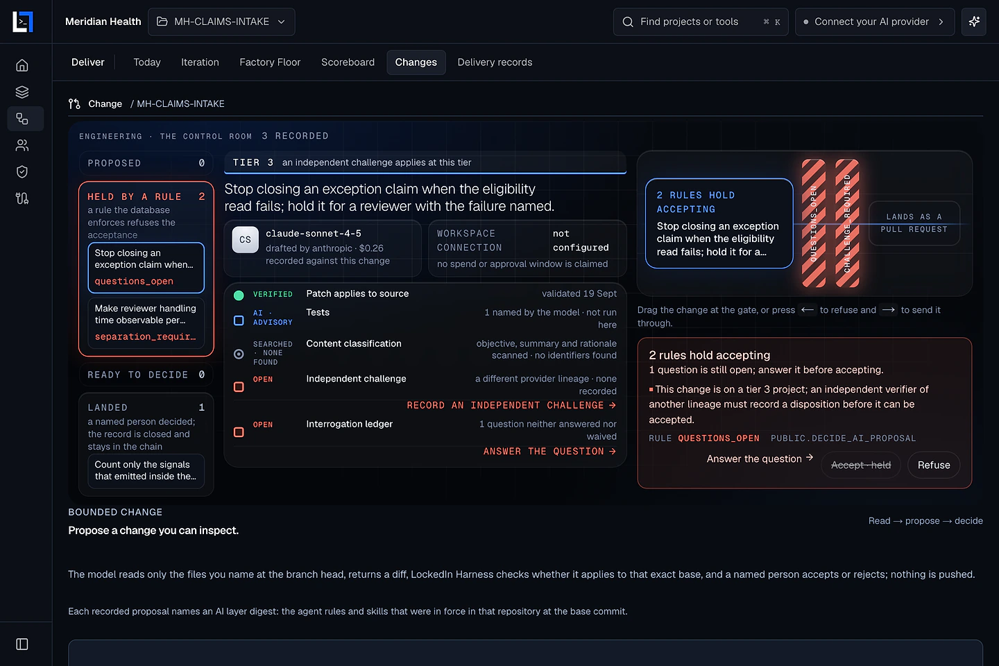Click the pull-request icon beside Change
The image size is (999, 666).
point(74,104)
